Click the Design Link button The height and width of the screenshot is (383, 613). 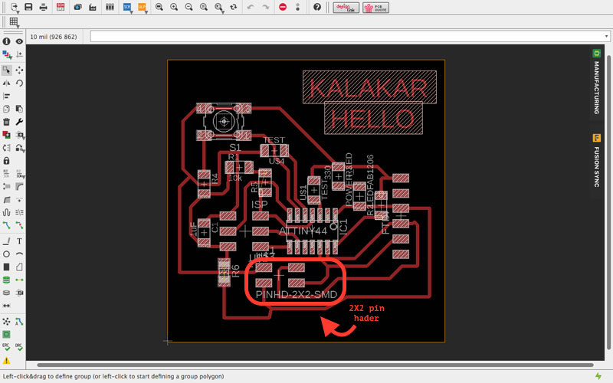pyautogui.click(x=346, y=7)
